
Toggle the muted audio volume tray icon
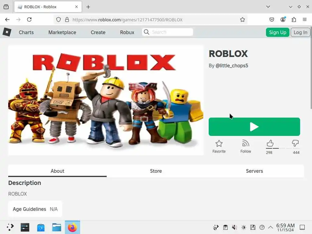234,227
